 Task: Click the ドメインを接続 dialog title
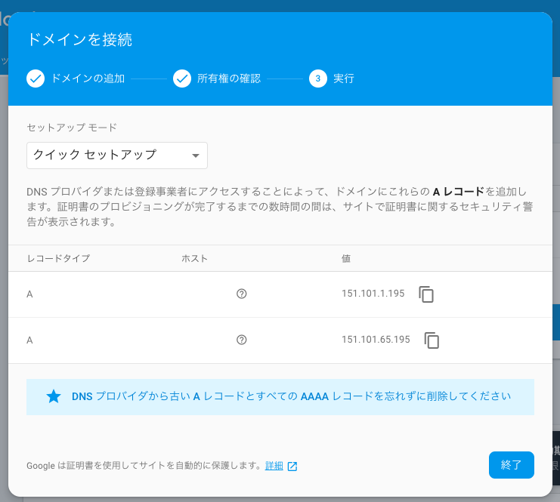(x=79, y=39)
